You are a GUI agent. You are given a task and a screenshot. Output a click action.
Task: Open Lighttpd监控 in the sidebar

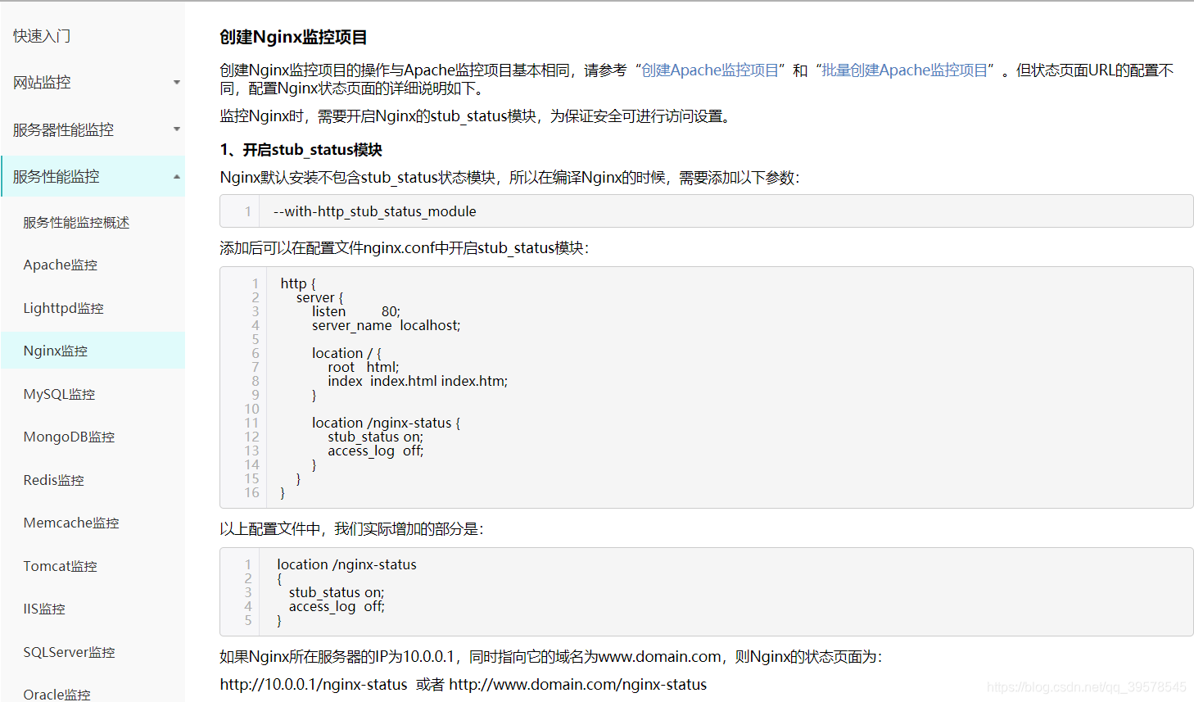point(64,309)
